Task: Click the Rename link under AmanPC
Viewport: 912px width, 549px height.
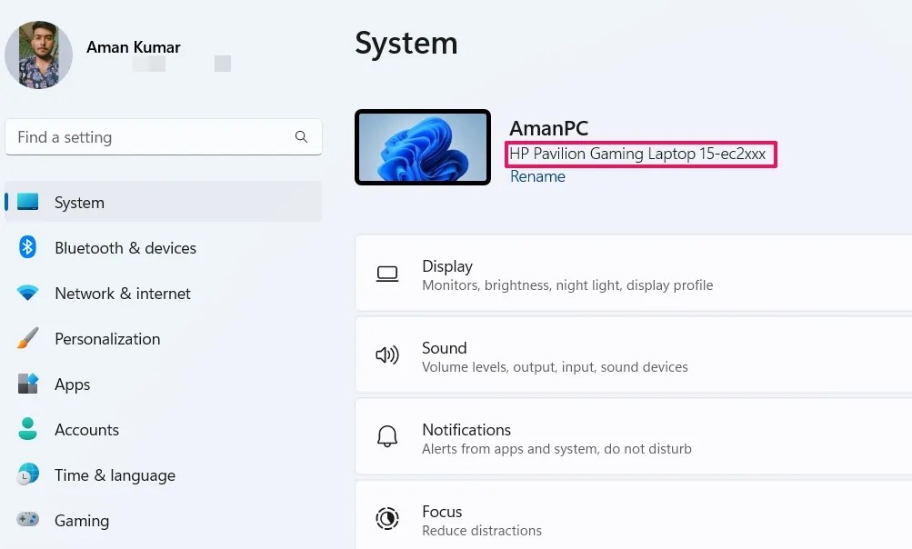Action: tap(537, 176)
